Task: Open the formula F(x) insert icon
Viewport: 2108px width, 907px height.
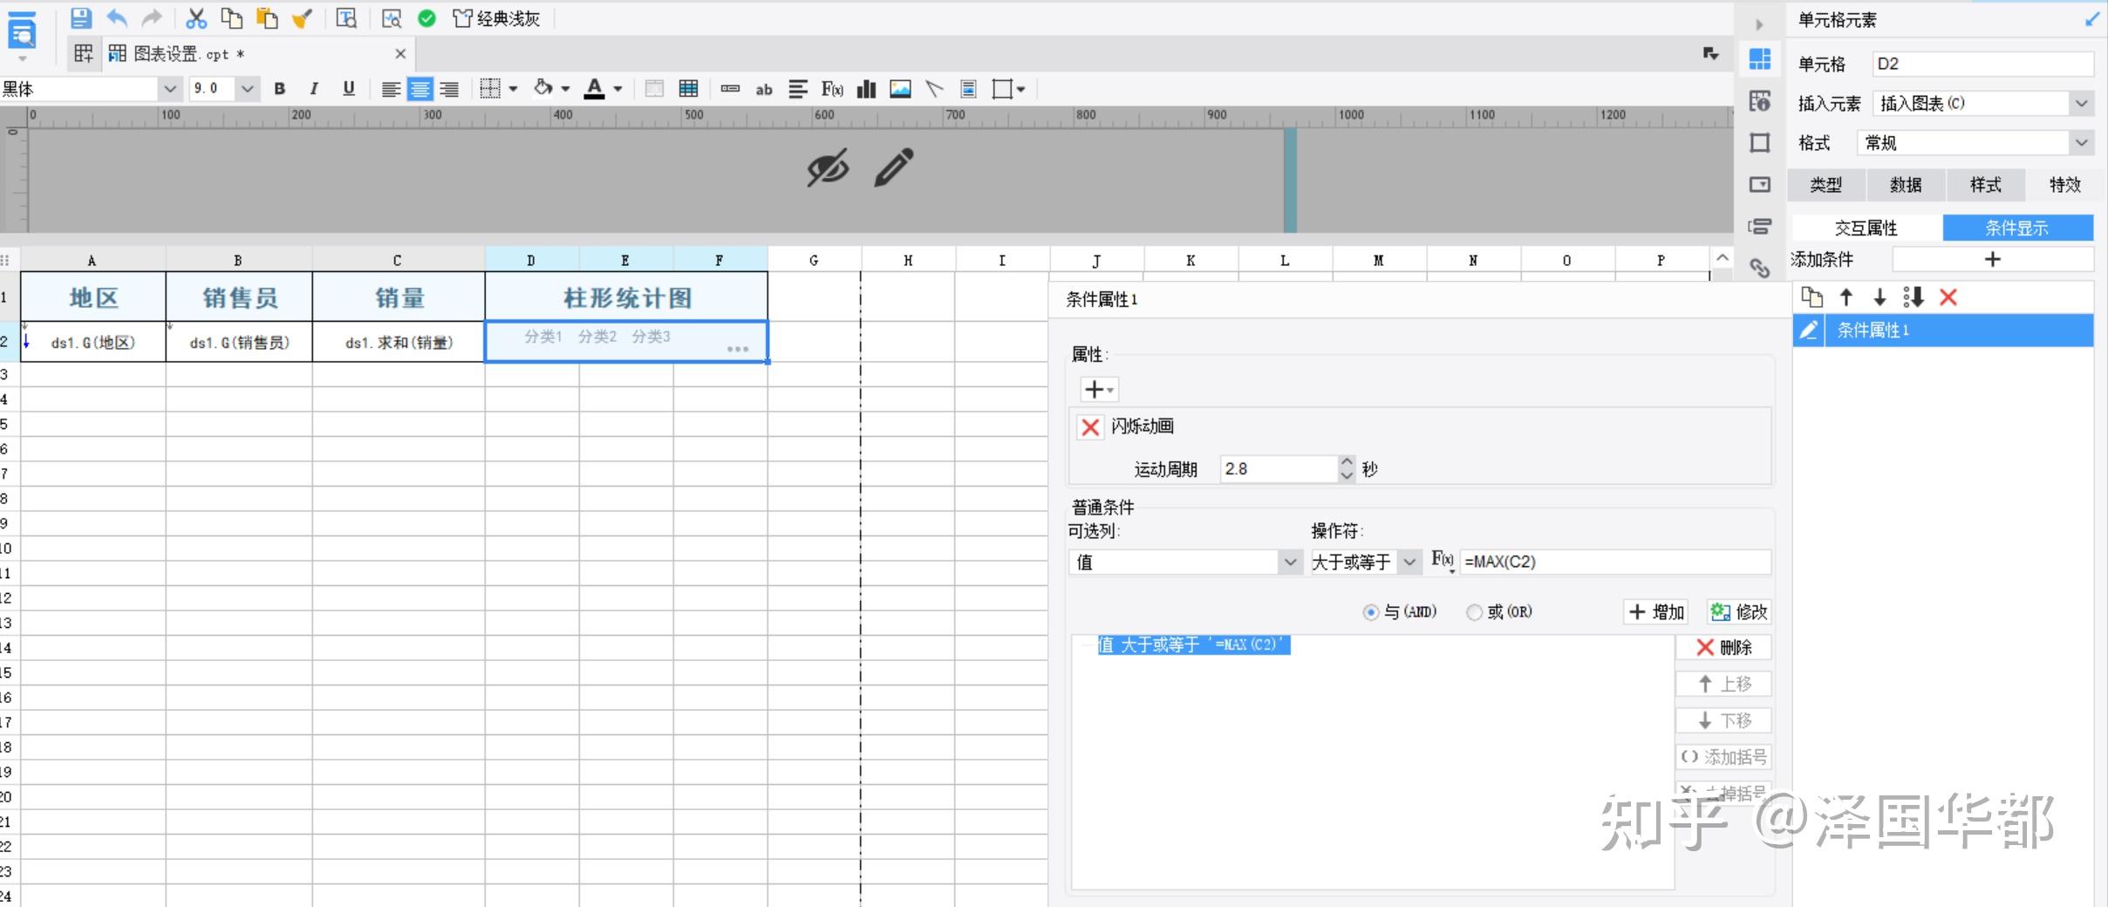Action: point(830,88)
